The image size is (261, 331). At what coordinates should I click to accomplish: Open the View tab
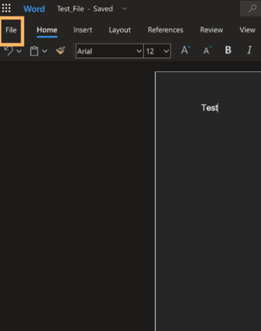pyautogui.click(x=247, y=30)
